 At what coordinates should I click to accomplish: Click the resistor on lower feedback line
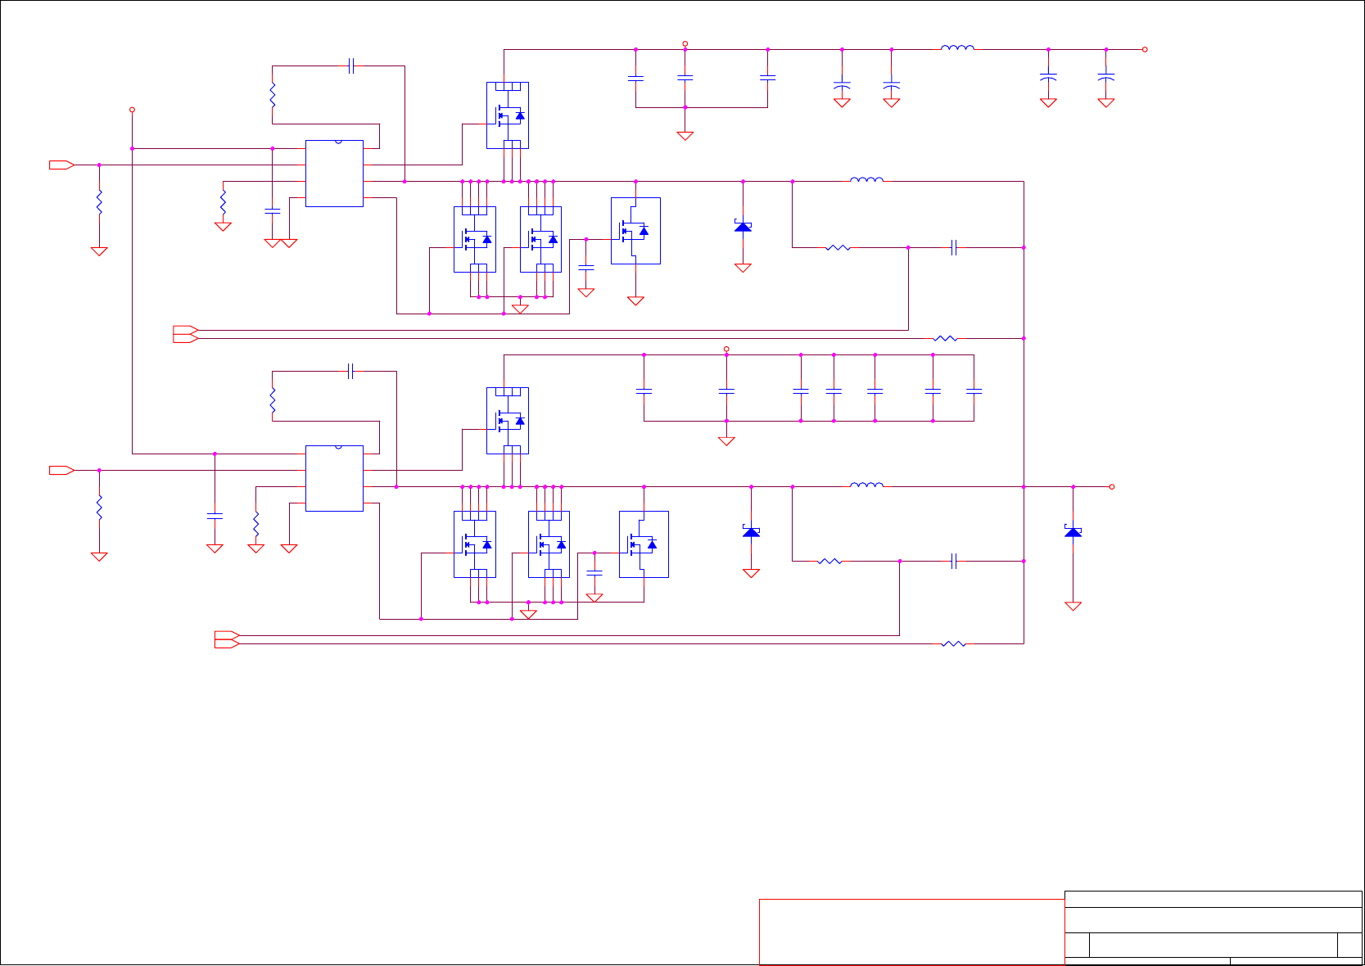click(x=953, y=644)
